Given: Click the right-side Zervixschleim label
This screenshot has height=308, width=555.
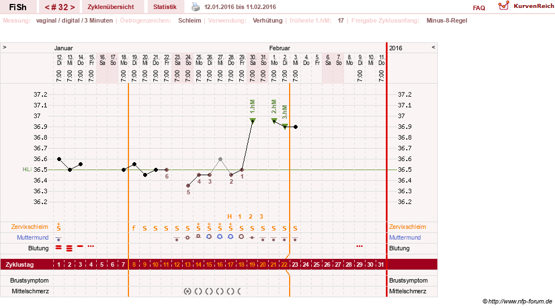Looking at the screenshot, I should point(407,227).
